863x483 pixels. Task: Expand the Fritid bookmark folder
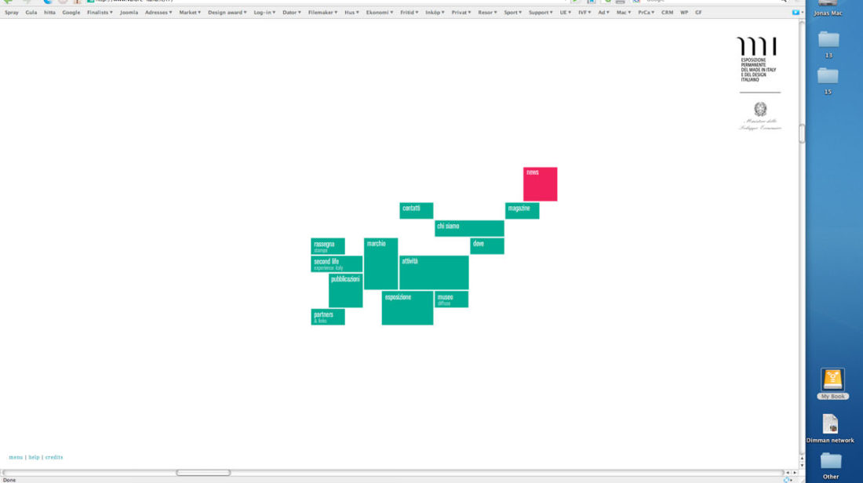click(x=410, y=12)
